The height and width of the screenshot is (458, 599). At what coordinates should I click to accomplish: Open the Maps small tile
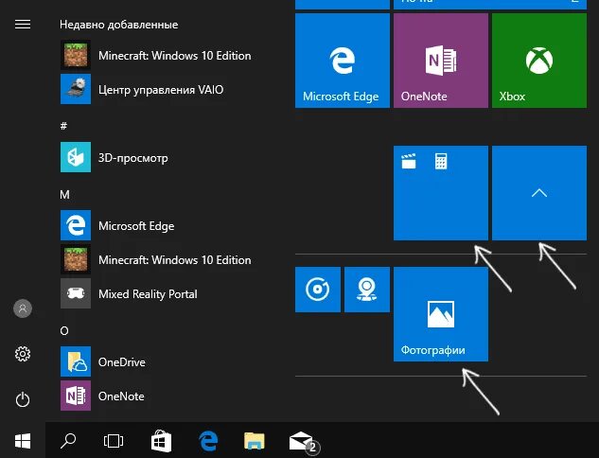pyautogui.click(x=367, y=290)
